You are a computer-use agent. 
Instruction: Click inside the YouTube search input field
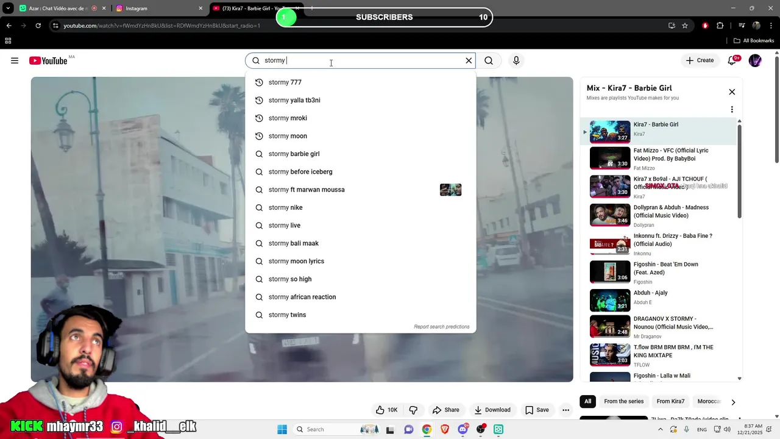click(360, 60)
